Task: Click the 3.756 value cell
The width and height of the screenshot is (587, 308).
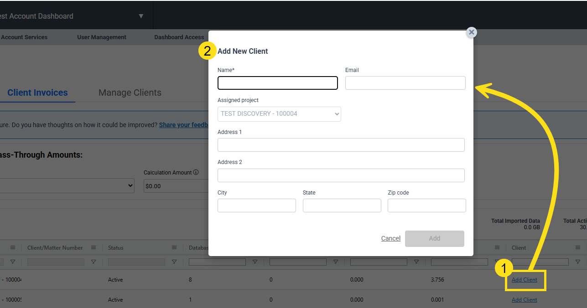Action: (437, 280)
